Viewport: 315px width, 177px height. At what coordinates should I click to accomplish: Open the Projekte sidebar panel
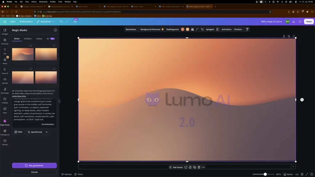pos(5,100)
